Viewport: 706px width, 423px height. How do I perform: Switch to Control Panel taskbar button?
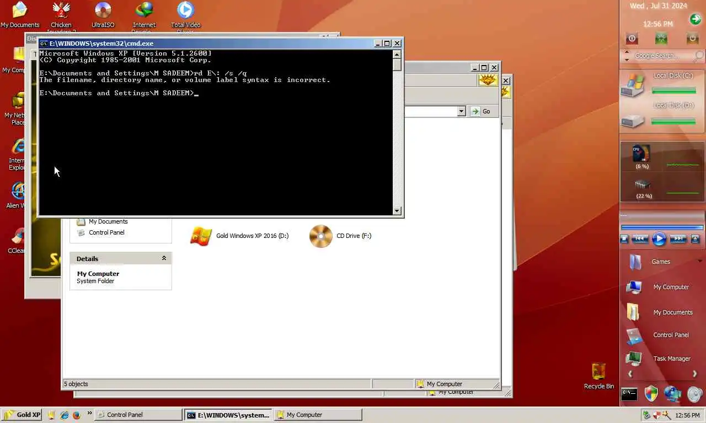138,415
